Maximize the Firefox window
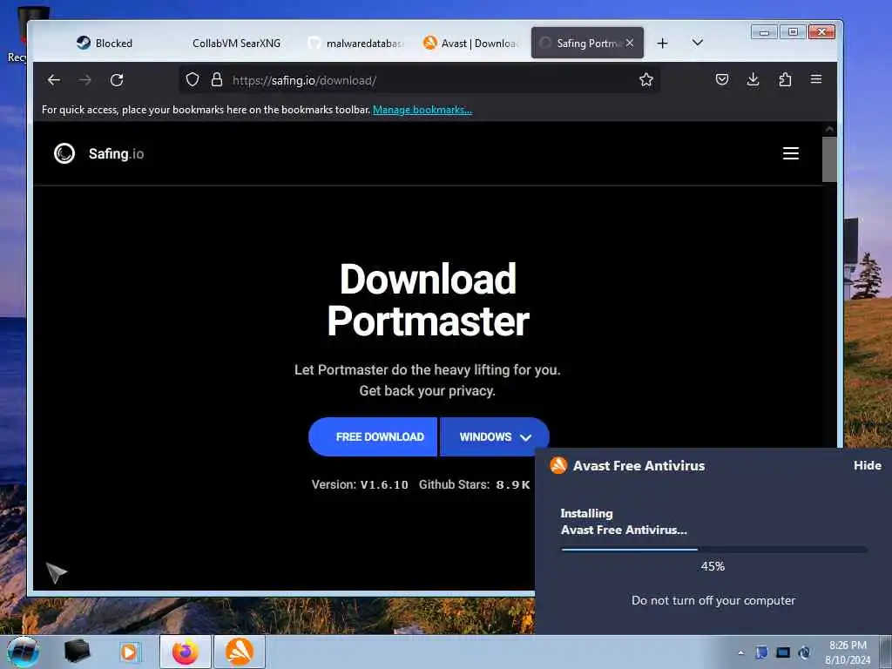The image size is (892, 669). (793, 32)
